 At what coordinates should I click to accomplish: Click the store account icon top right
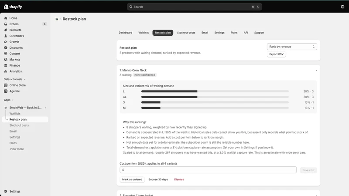pos(342,7)
